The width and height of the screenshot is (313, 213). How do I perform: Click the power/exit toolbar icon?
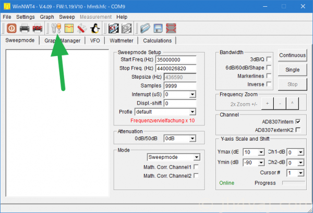pyautogui.click(x=10, y=28)
